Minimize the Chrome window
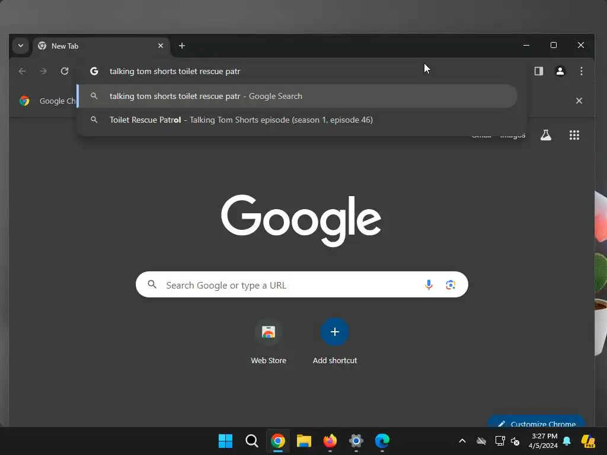Image resolution: width=607 pixels, height=455 pixels. coord(526,45)
